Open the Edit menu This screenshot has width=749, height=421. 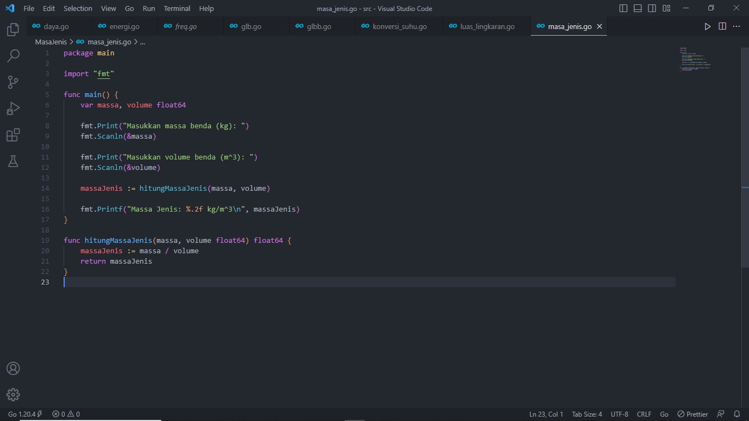(49, 8)
